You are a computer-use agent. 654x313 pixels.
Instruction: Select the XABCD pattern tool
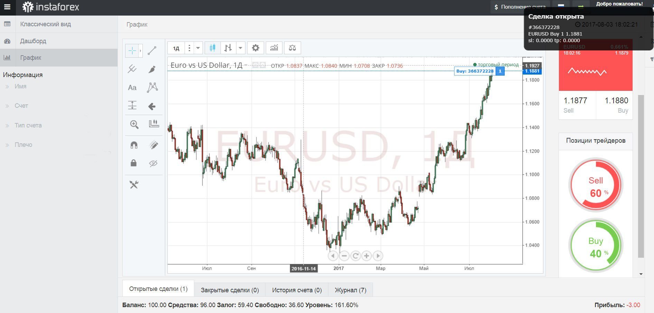coord(152,87)
